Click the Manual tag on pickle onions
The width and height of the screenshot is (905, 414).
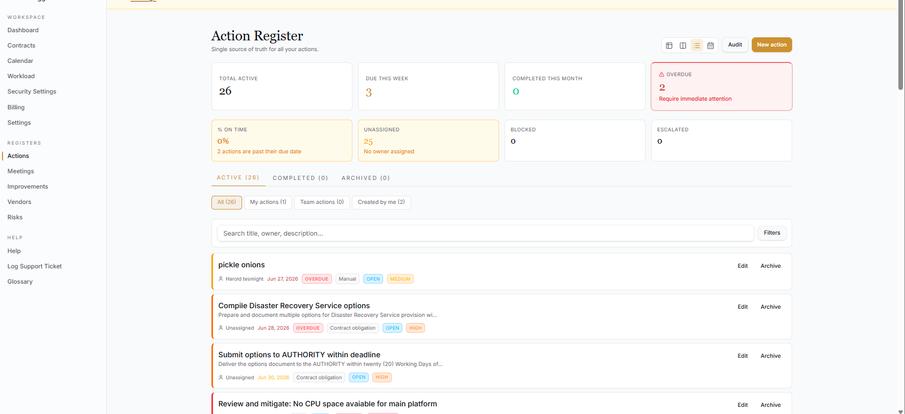click(347, 279)
